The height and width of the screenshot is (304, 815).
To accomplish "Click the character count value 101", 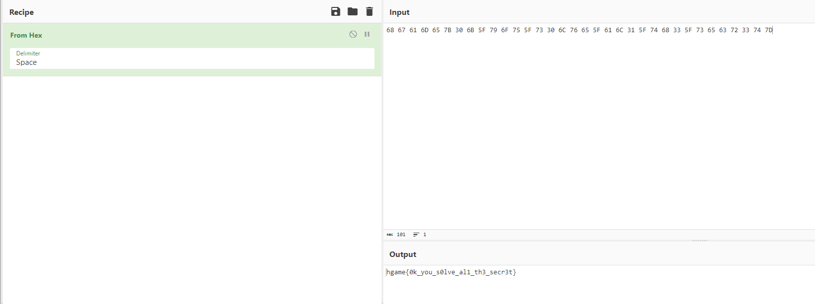I will [401, 235].
